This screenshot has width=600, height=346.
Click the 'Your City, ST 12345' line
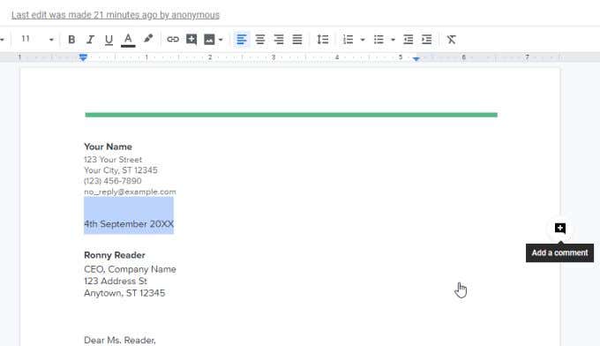click(x=121, y=170)
